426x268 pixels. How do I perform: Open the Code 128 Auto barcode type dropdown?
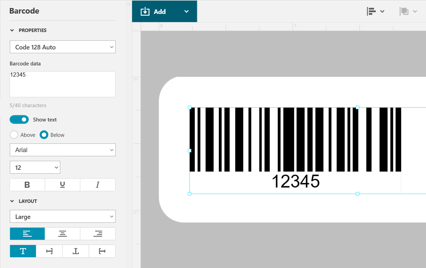click(63, 47)
